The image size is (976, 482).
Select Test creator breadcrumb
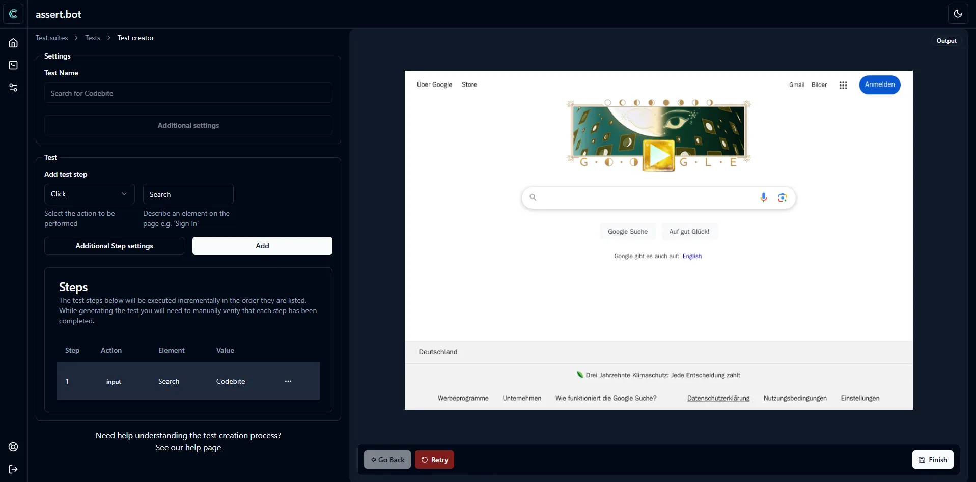pyautogui.click(x=136, y=38)
